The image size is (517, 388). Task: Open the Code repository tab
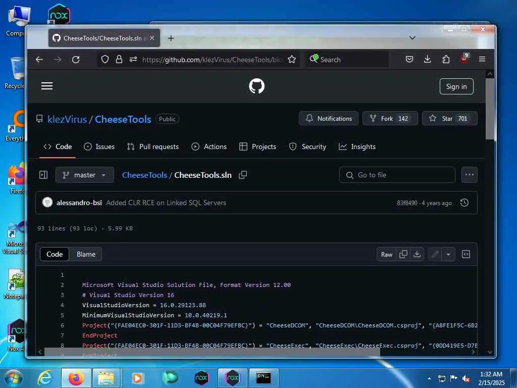pos(58,147)
